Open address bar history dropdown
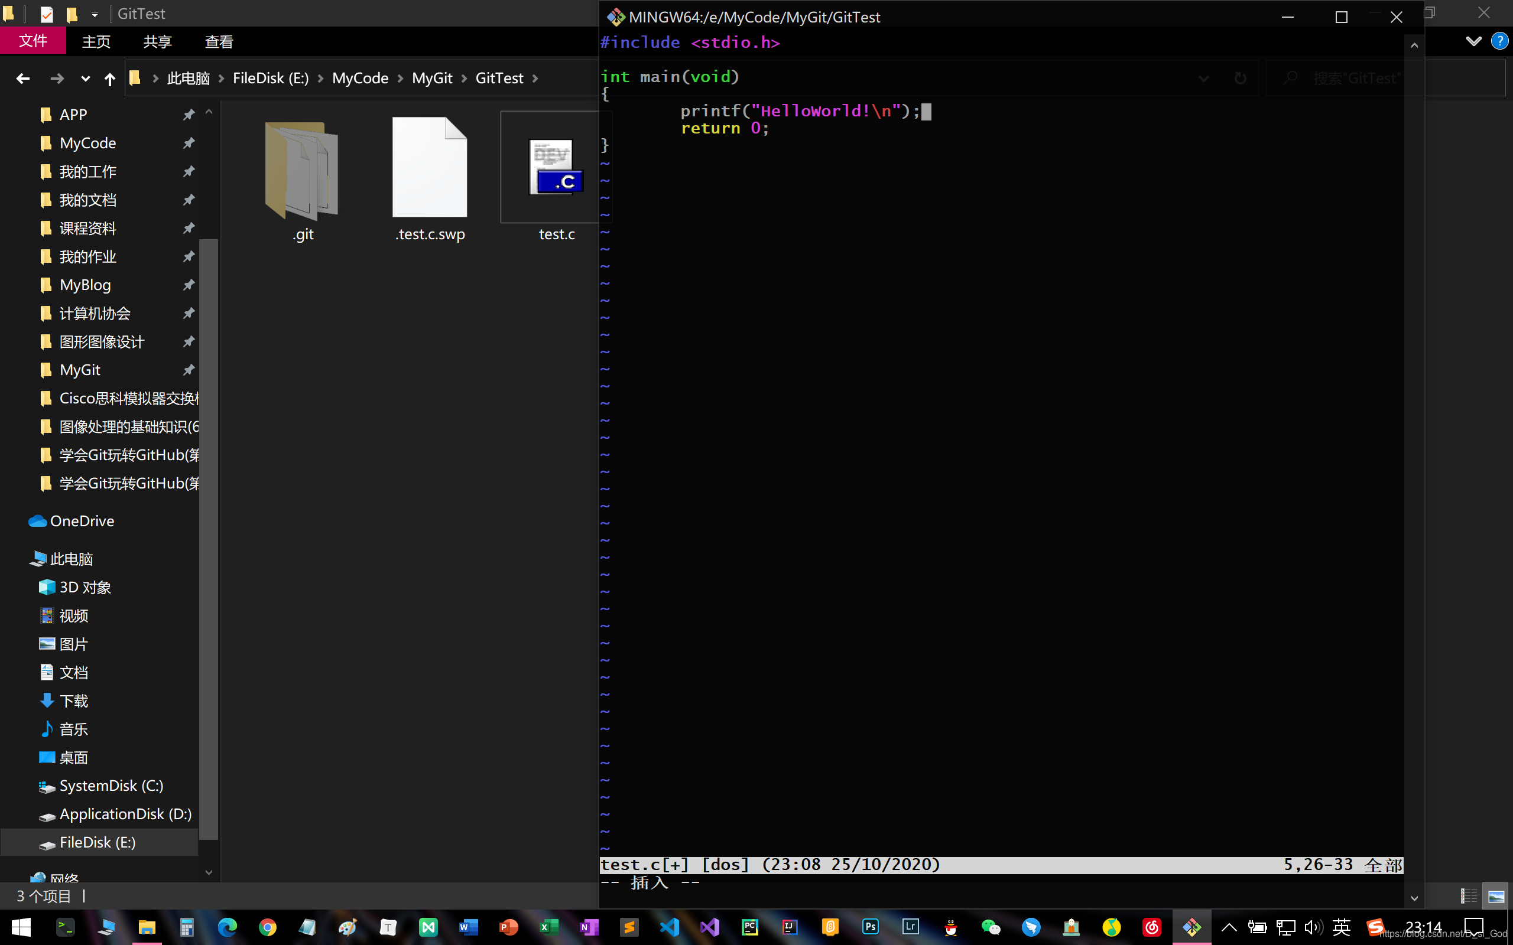This screenshot has width=1513, height=945. (x=1203, y=79)
